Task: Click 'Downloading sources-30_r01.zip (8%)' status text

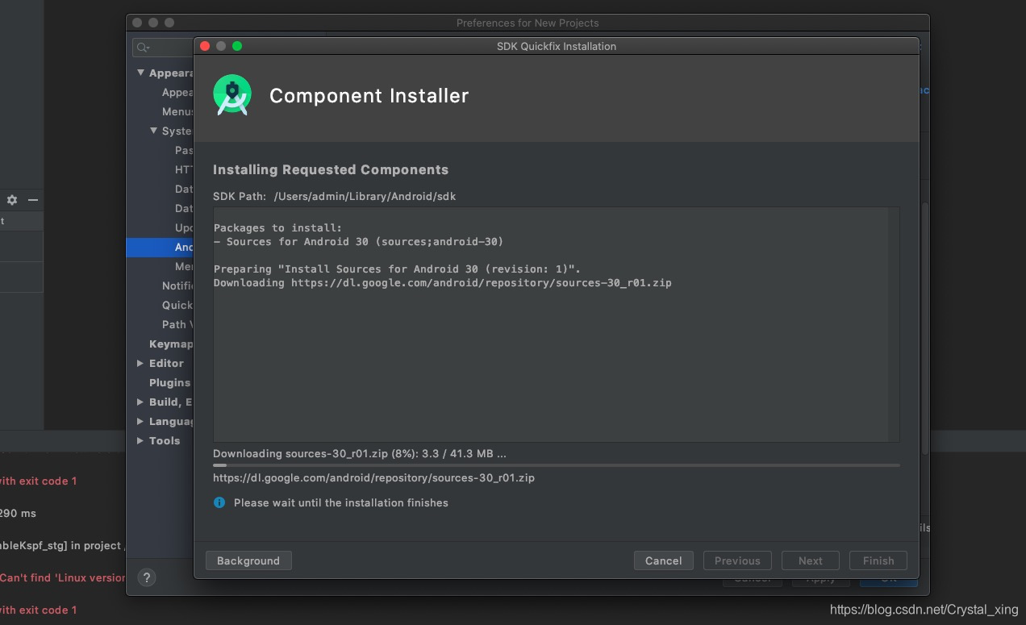Action: [x=360, y=453]
